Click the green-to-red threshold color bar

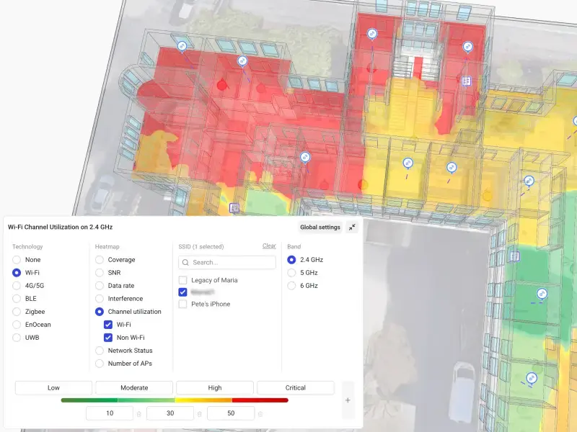pyautogui.click(x=175, y=400)
